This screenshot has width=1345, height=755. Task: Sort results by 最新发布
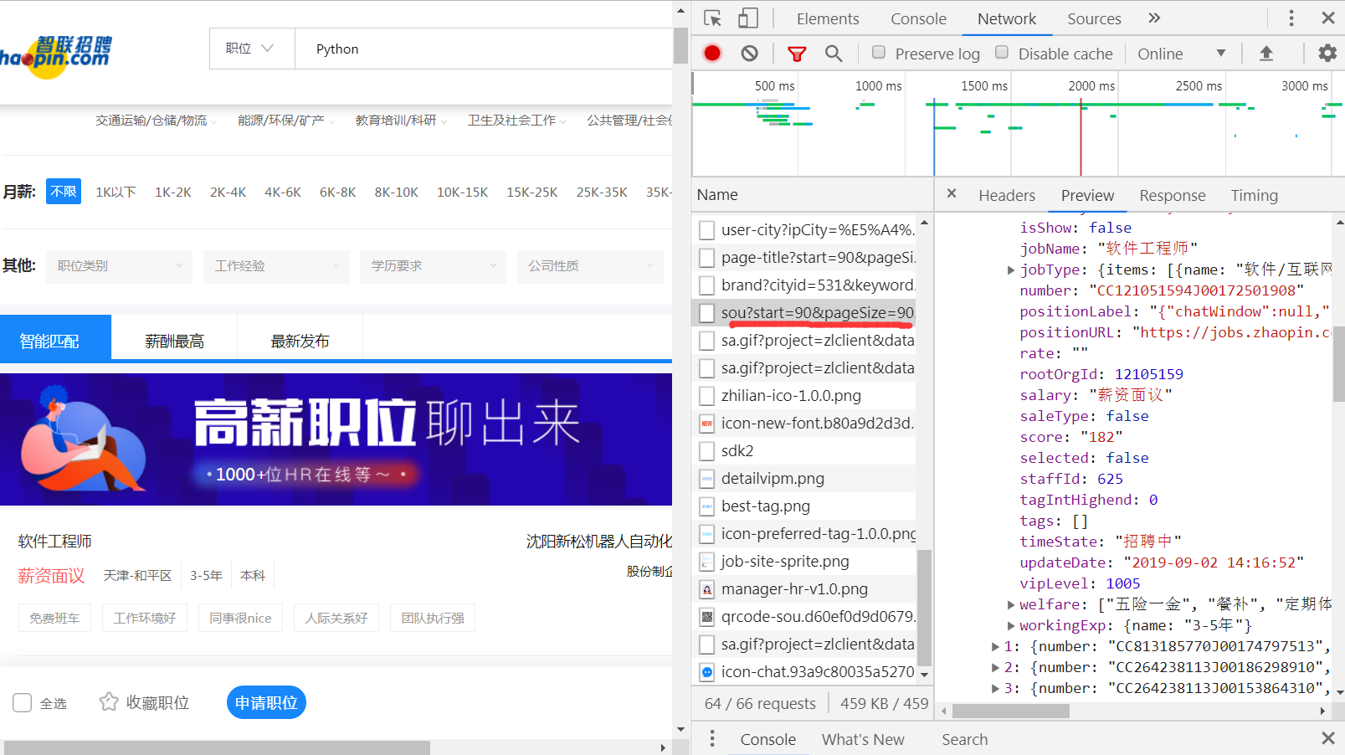coord(300,341)
